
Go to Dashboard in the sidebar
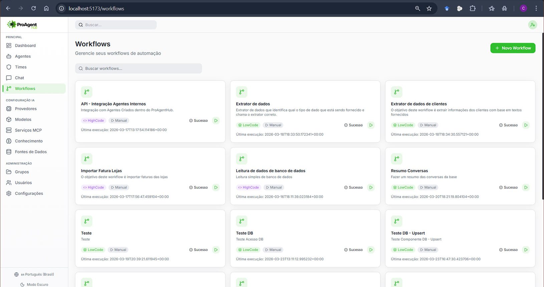click(x=25, y=45)
